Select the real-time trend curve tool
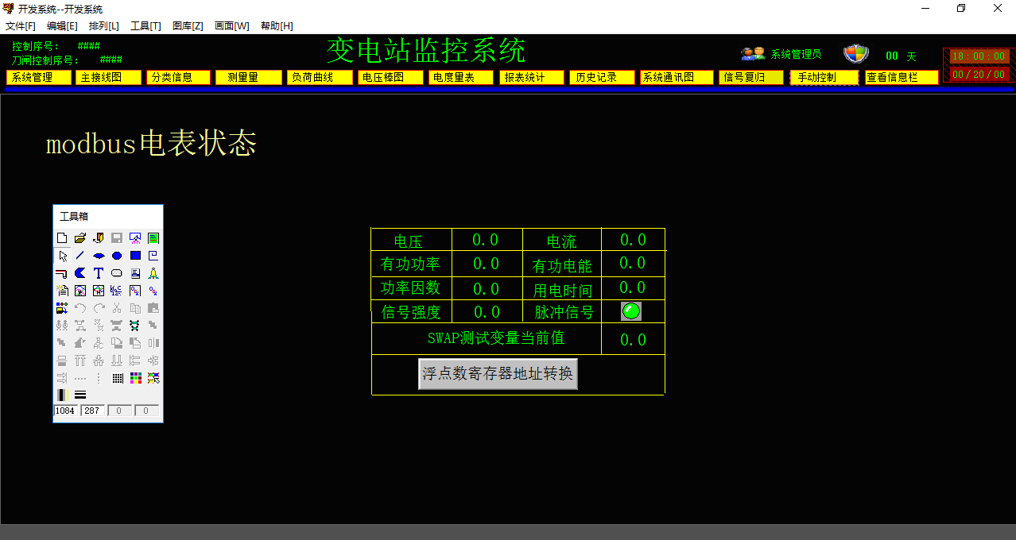This screenshot has width=1016, height=540. coord(80,291)
